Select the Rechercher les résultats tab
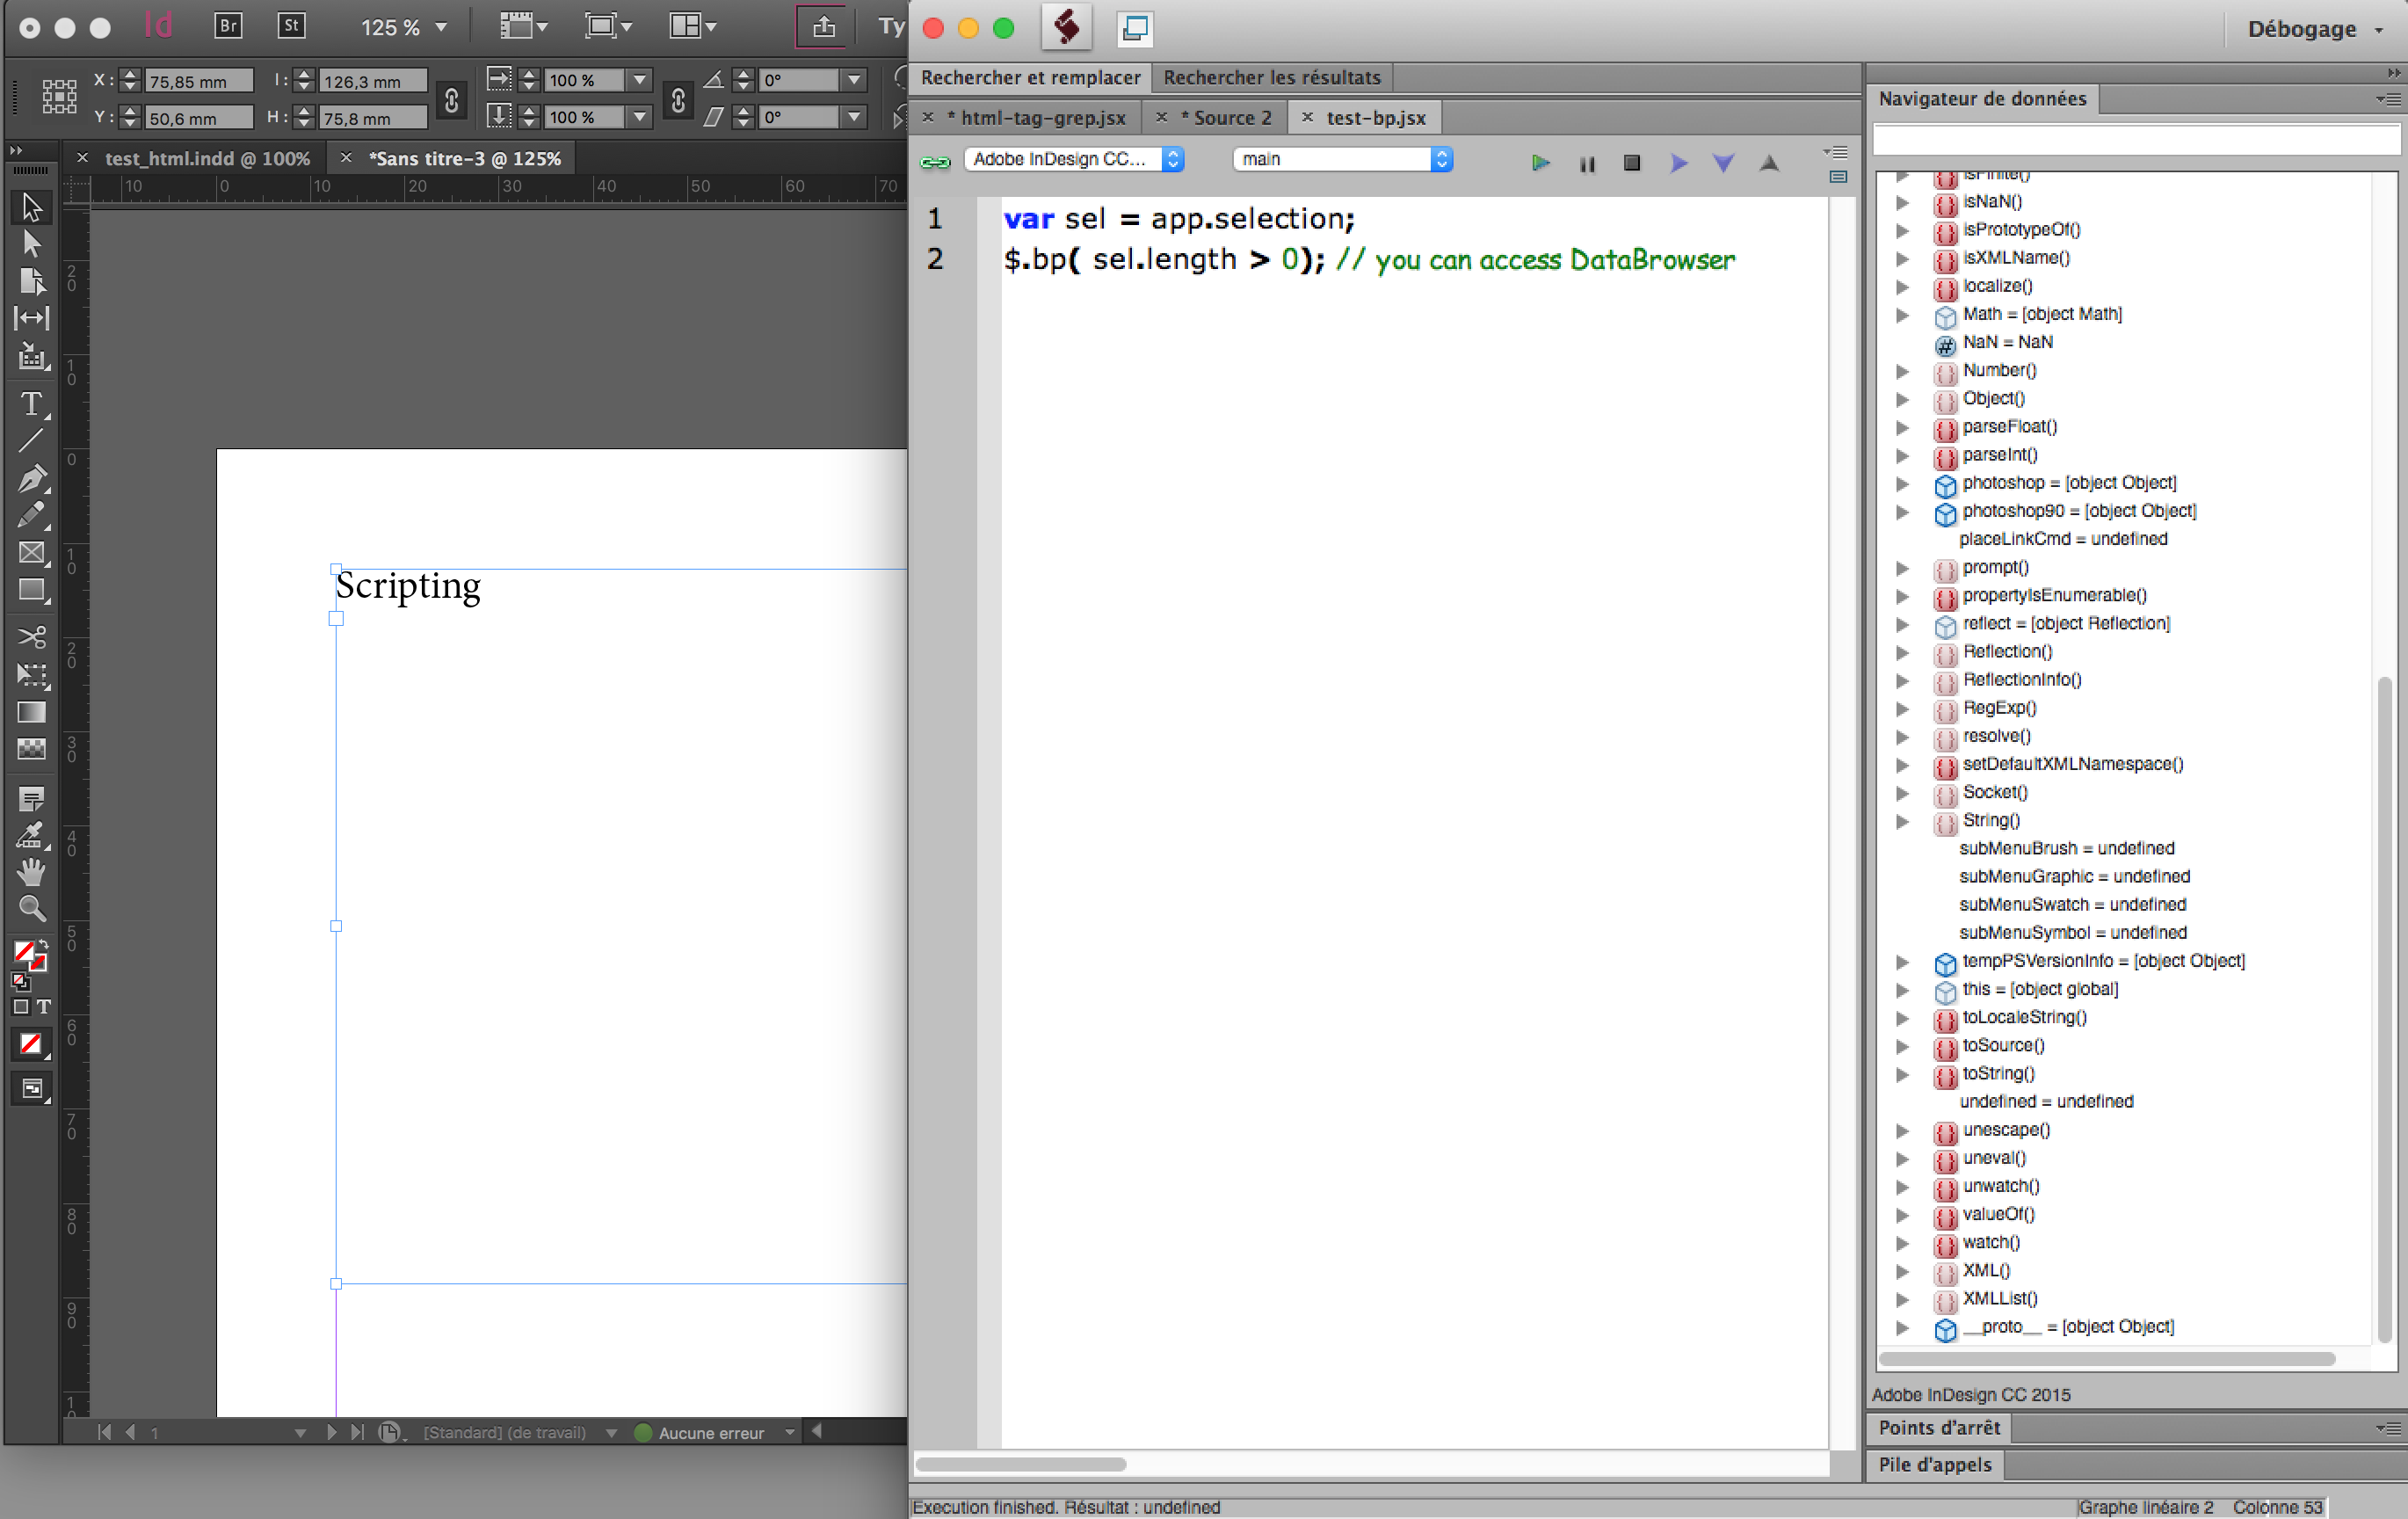2408x1519 pixels. [1272, 77]
